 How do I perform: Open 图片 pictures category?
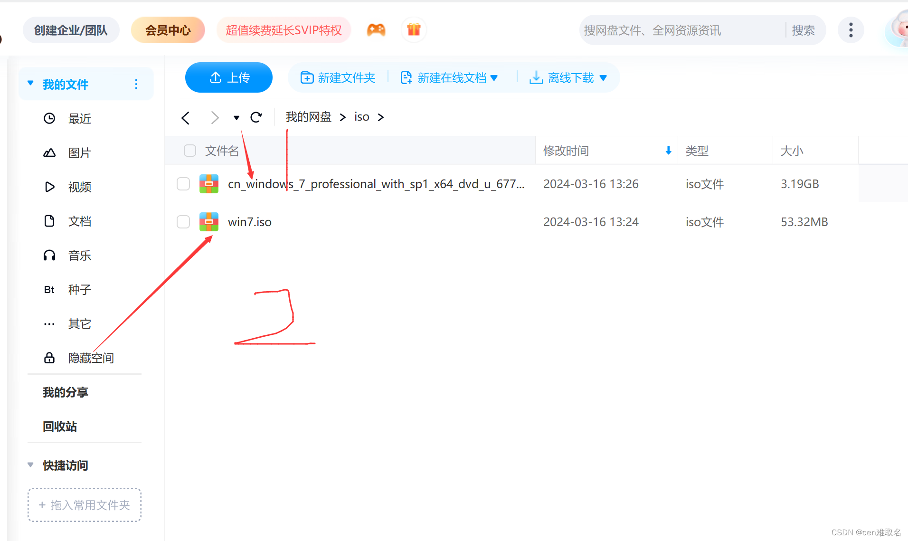[x=80, y=152]
